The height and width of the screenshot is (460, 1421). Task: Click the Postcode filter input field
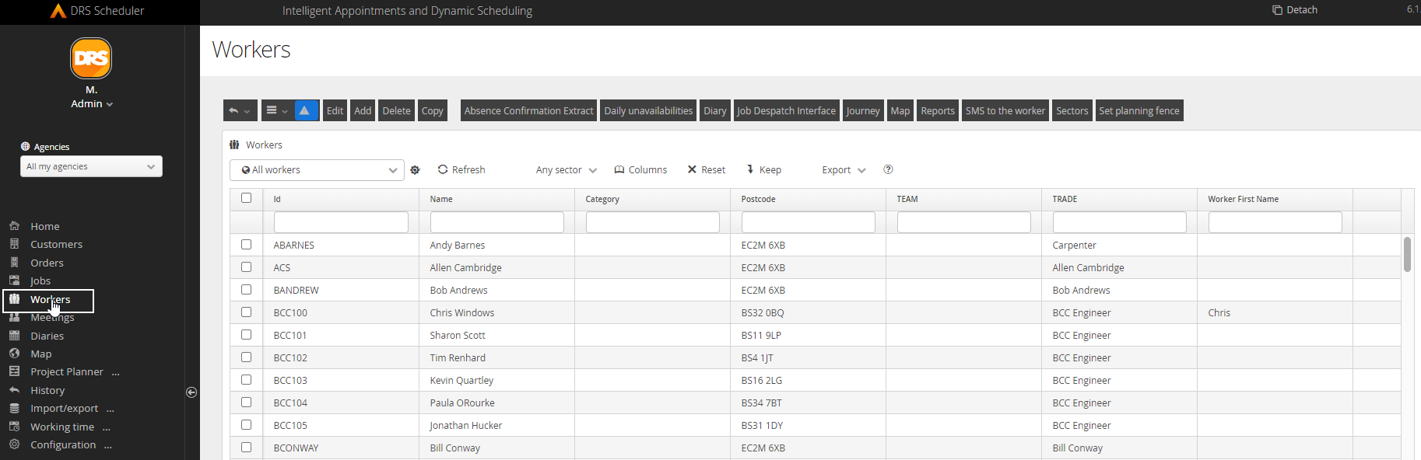[808, 222]
